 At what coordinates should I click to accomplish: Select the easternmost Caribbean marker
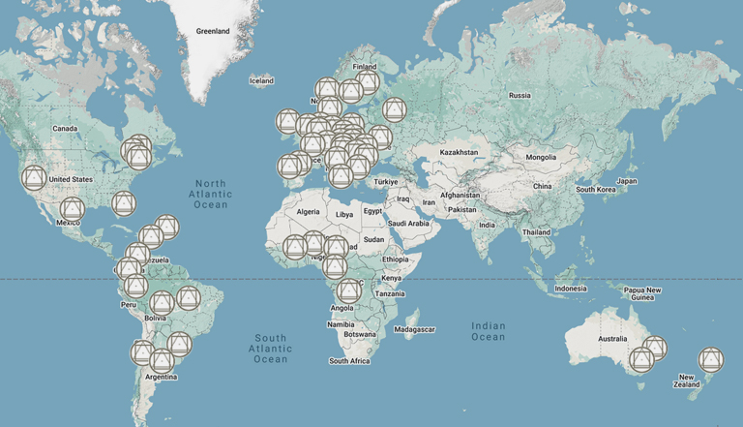click(166, 227)
